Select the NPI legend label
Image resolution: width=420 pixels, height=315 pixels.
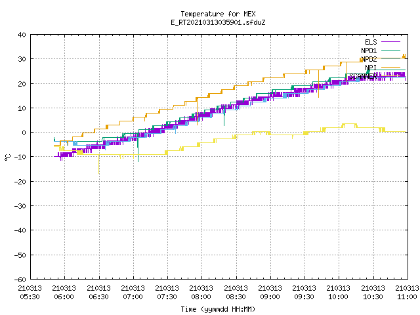coord(371,68)
